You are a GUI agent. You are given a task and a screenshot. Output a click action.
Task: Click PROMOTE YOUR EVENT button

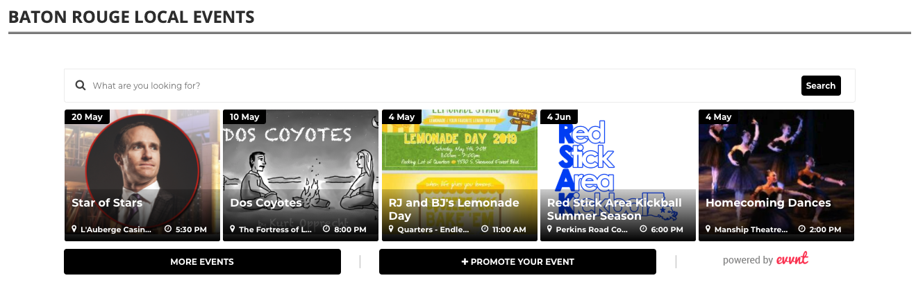point(517,262)
